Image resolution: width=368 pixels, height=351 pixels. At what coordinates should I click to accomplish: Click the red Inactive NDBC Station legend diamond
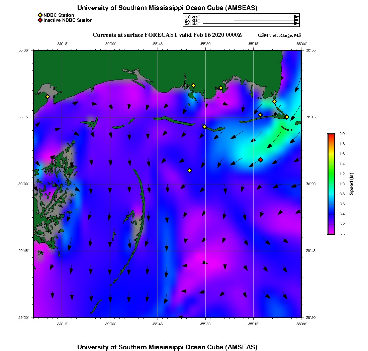click(40, 20)
